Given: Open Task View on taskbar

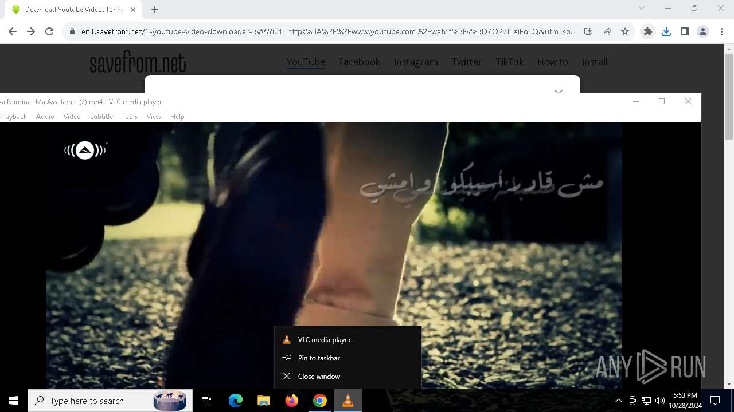Looking at the screenshot, I should (x=206, y=401).
